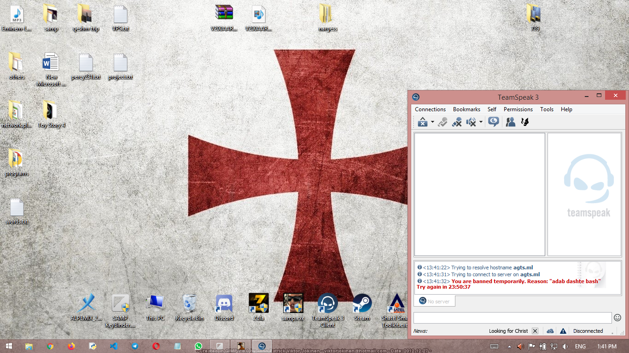The width and height of the screenshot is (629, 353).
Task: Select the TeamSpeak 3 Client desktop shortcut
Action: (328, 311)
